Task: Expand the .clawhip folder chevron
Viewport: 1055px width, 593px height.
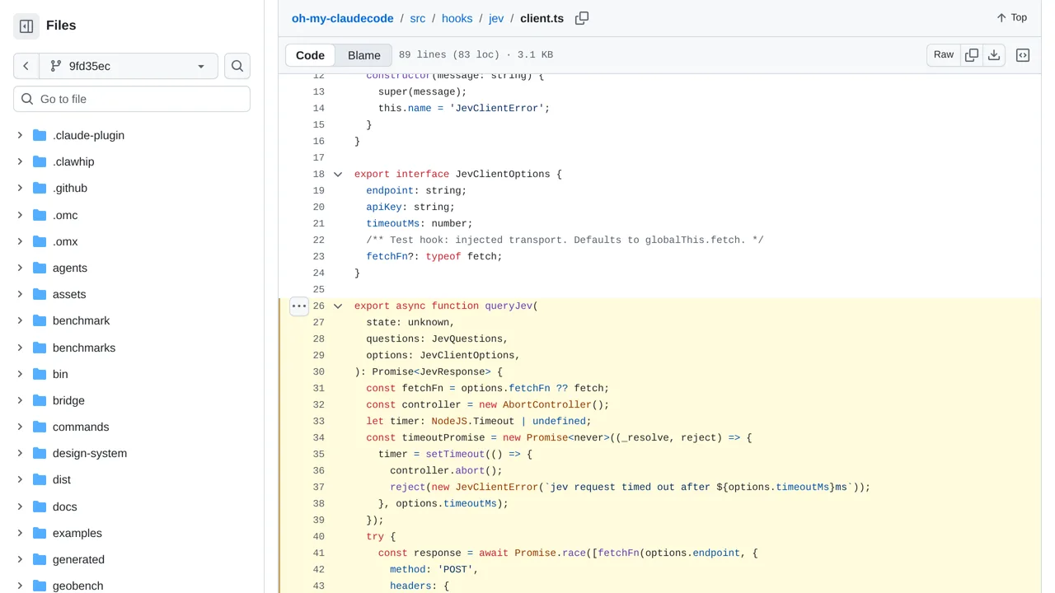Action: pyautogui.click(x=20, y=161)
